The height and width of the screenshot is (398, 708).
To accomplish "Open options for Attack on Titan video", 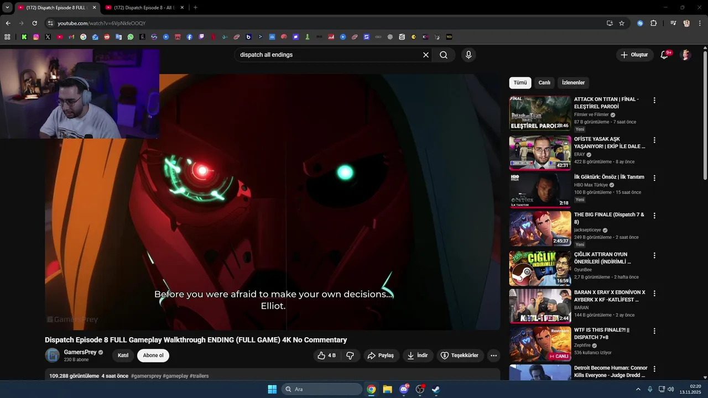I will click(654, 101).
